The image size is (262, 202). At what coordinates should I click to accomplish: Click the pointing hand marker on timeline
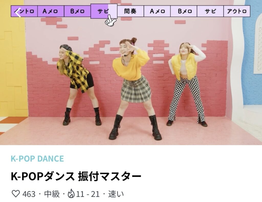coord(110,21)
